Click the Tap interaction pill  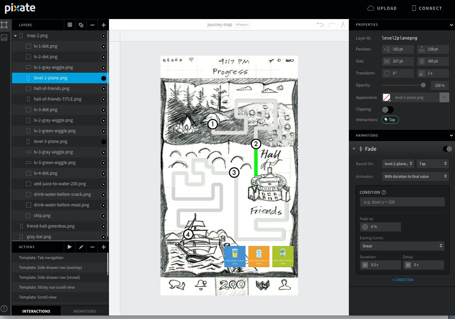click(x=390, y=120)
